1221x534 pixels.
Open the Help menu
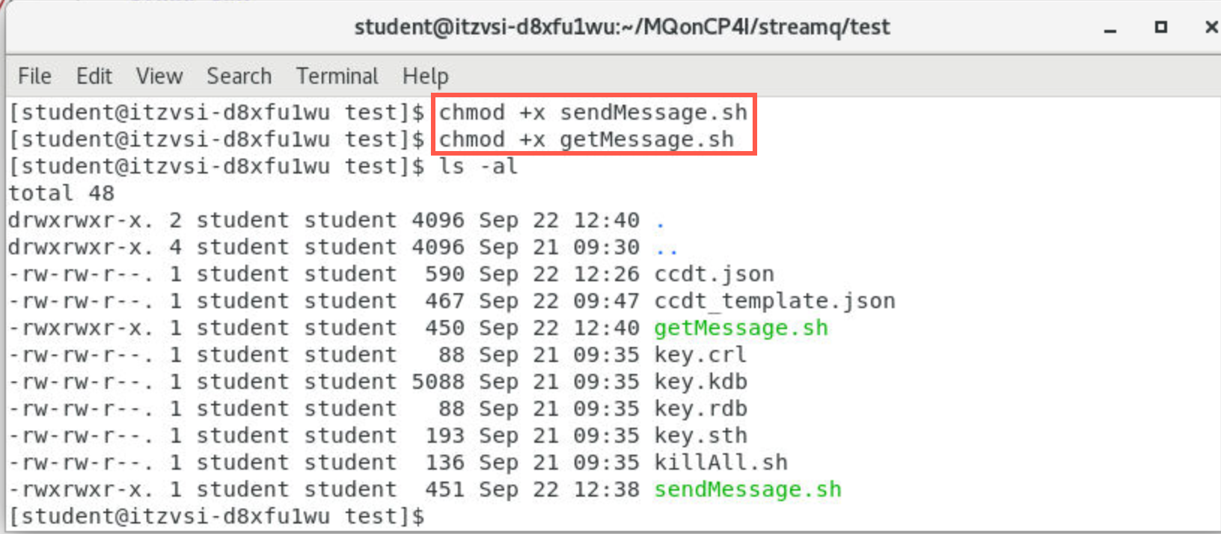point(425,76)
